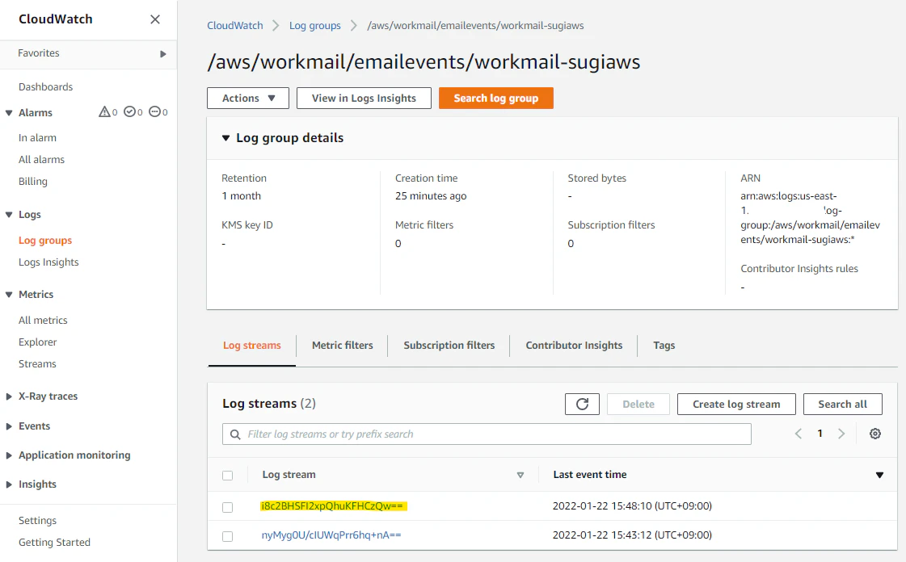906x562 pixels.
Task: Collapse the Logs navigation section
Action: pos(9,215)
